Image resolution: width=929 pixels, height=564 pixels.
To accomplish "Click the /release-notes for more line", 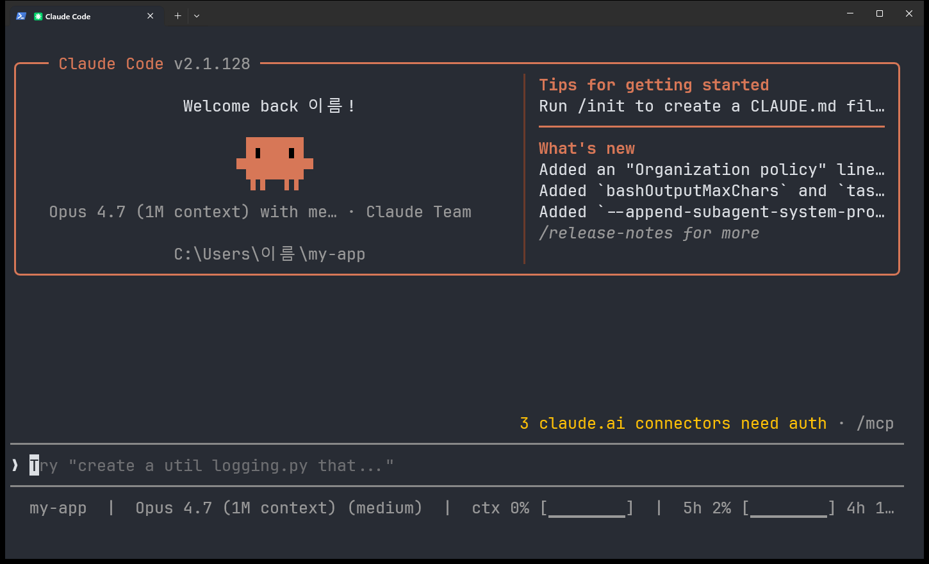I will [649, 233].
